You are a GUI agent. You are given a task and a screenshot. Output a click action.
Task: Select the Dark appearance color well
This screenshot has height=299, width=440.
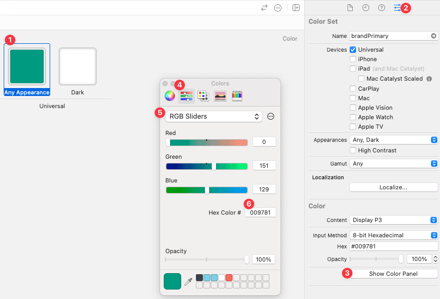click(78, 66)
